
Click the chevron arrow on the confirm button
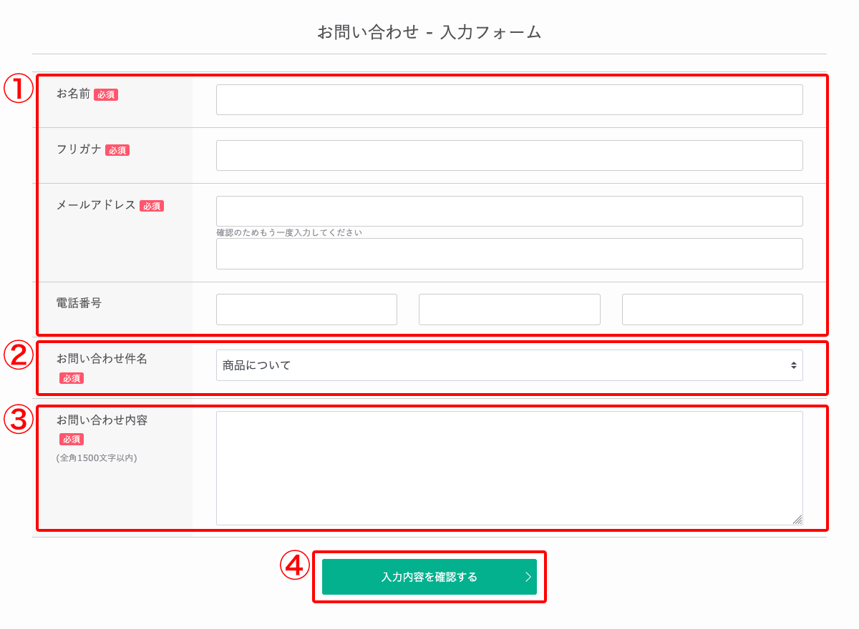[528, 577]
